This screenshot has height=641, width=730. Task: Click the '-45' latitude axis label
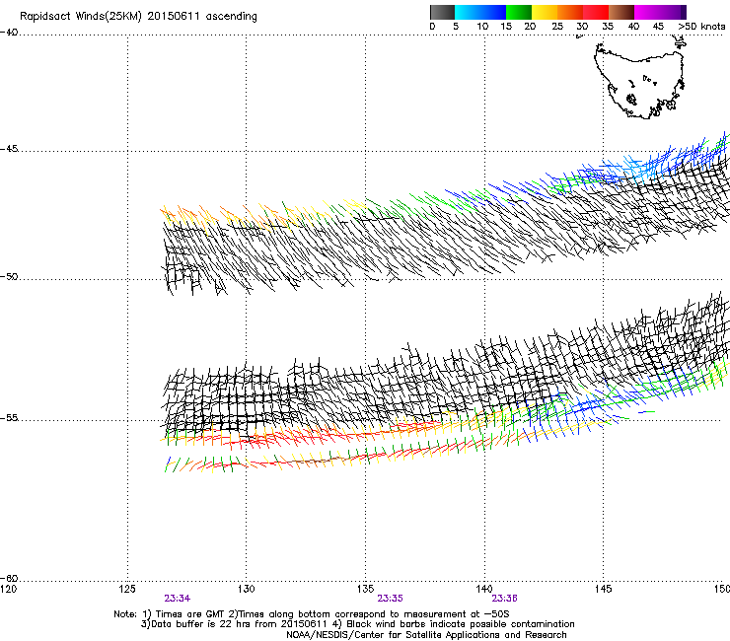pos(9,149)
